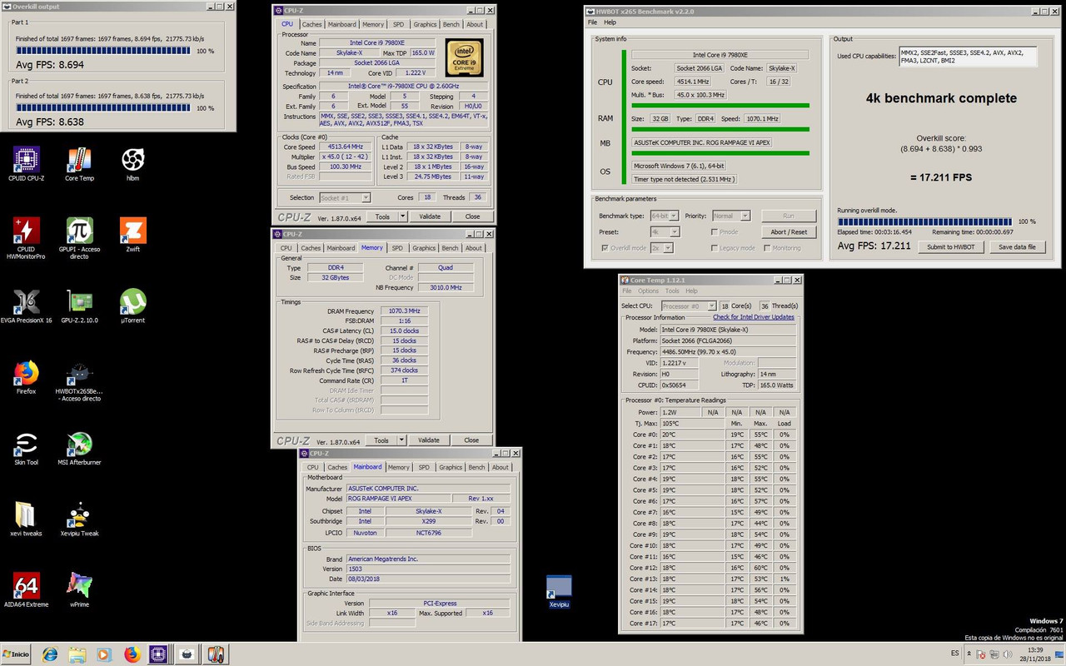Click the Core i9 Extreme logo in CPU-Z
This screenshot has width=1066, height=666.
465,58
